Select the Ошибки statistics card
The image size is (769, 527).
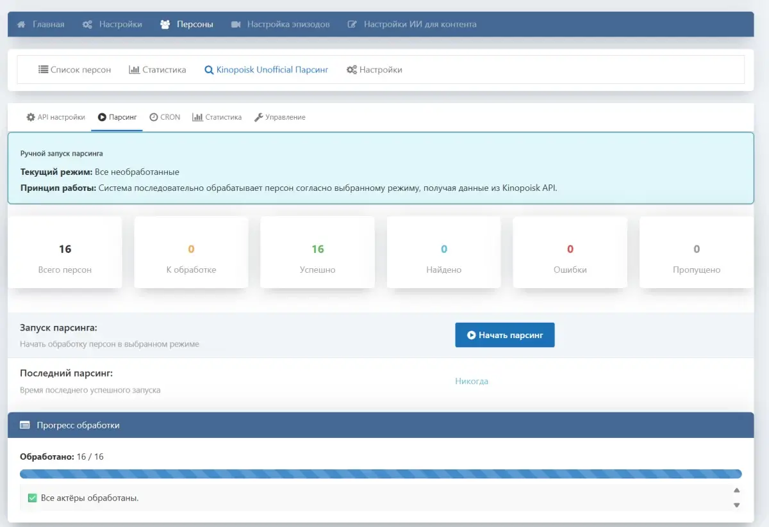click(570, 252)
